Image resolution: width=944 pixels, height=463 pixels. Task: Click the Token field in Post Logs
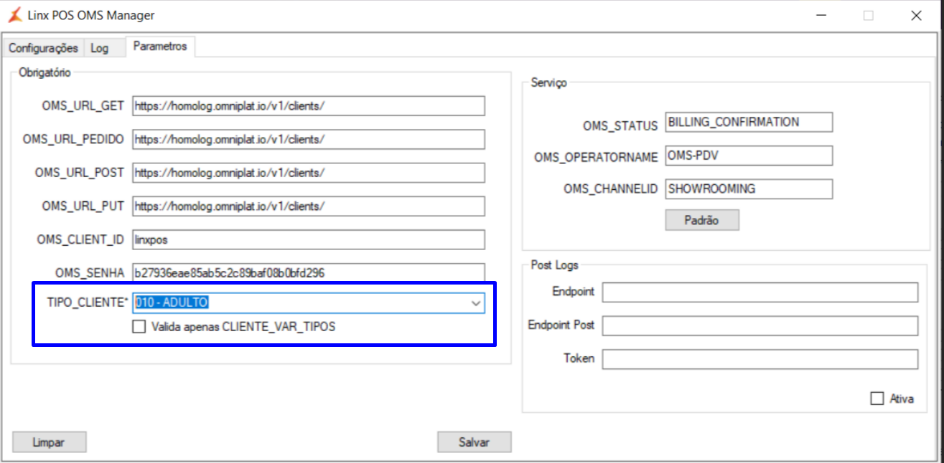click(760, 359)
